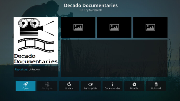Open Dependencies via the info icon
This screenshot has height=101, width=180.
coord(113,85)
